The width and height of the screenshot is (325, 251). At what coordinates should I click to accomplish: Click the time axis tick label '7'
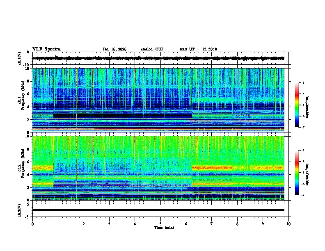point(212,224)
